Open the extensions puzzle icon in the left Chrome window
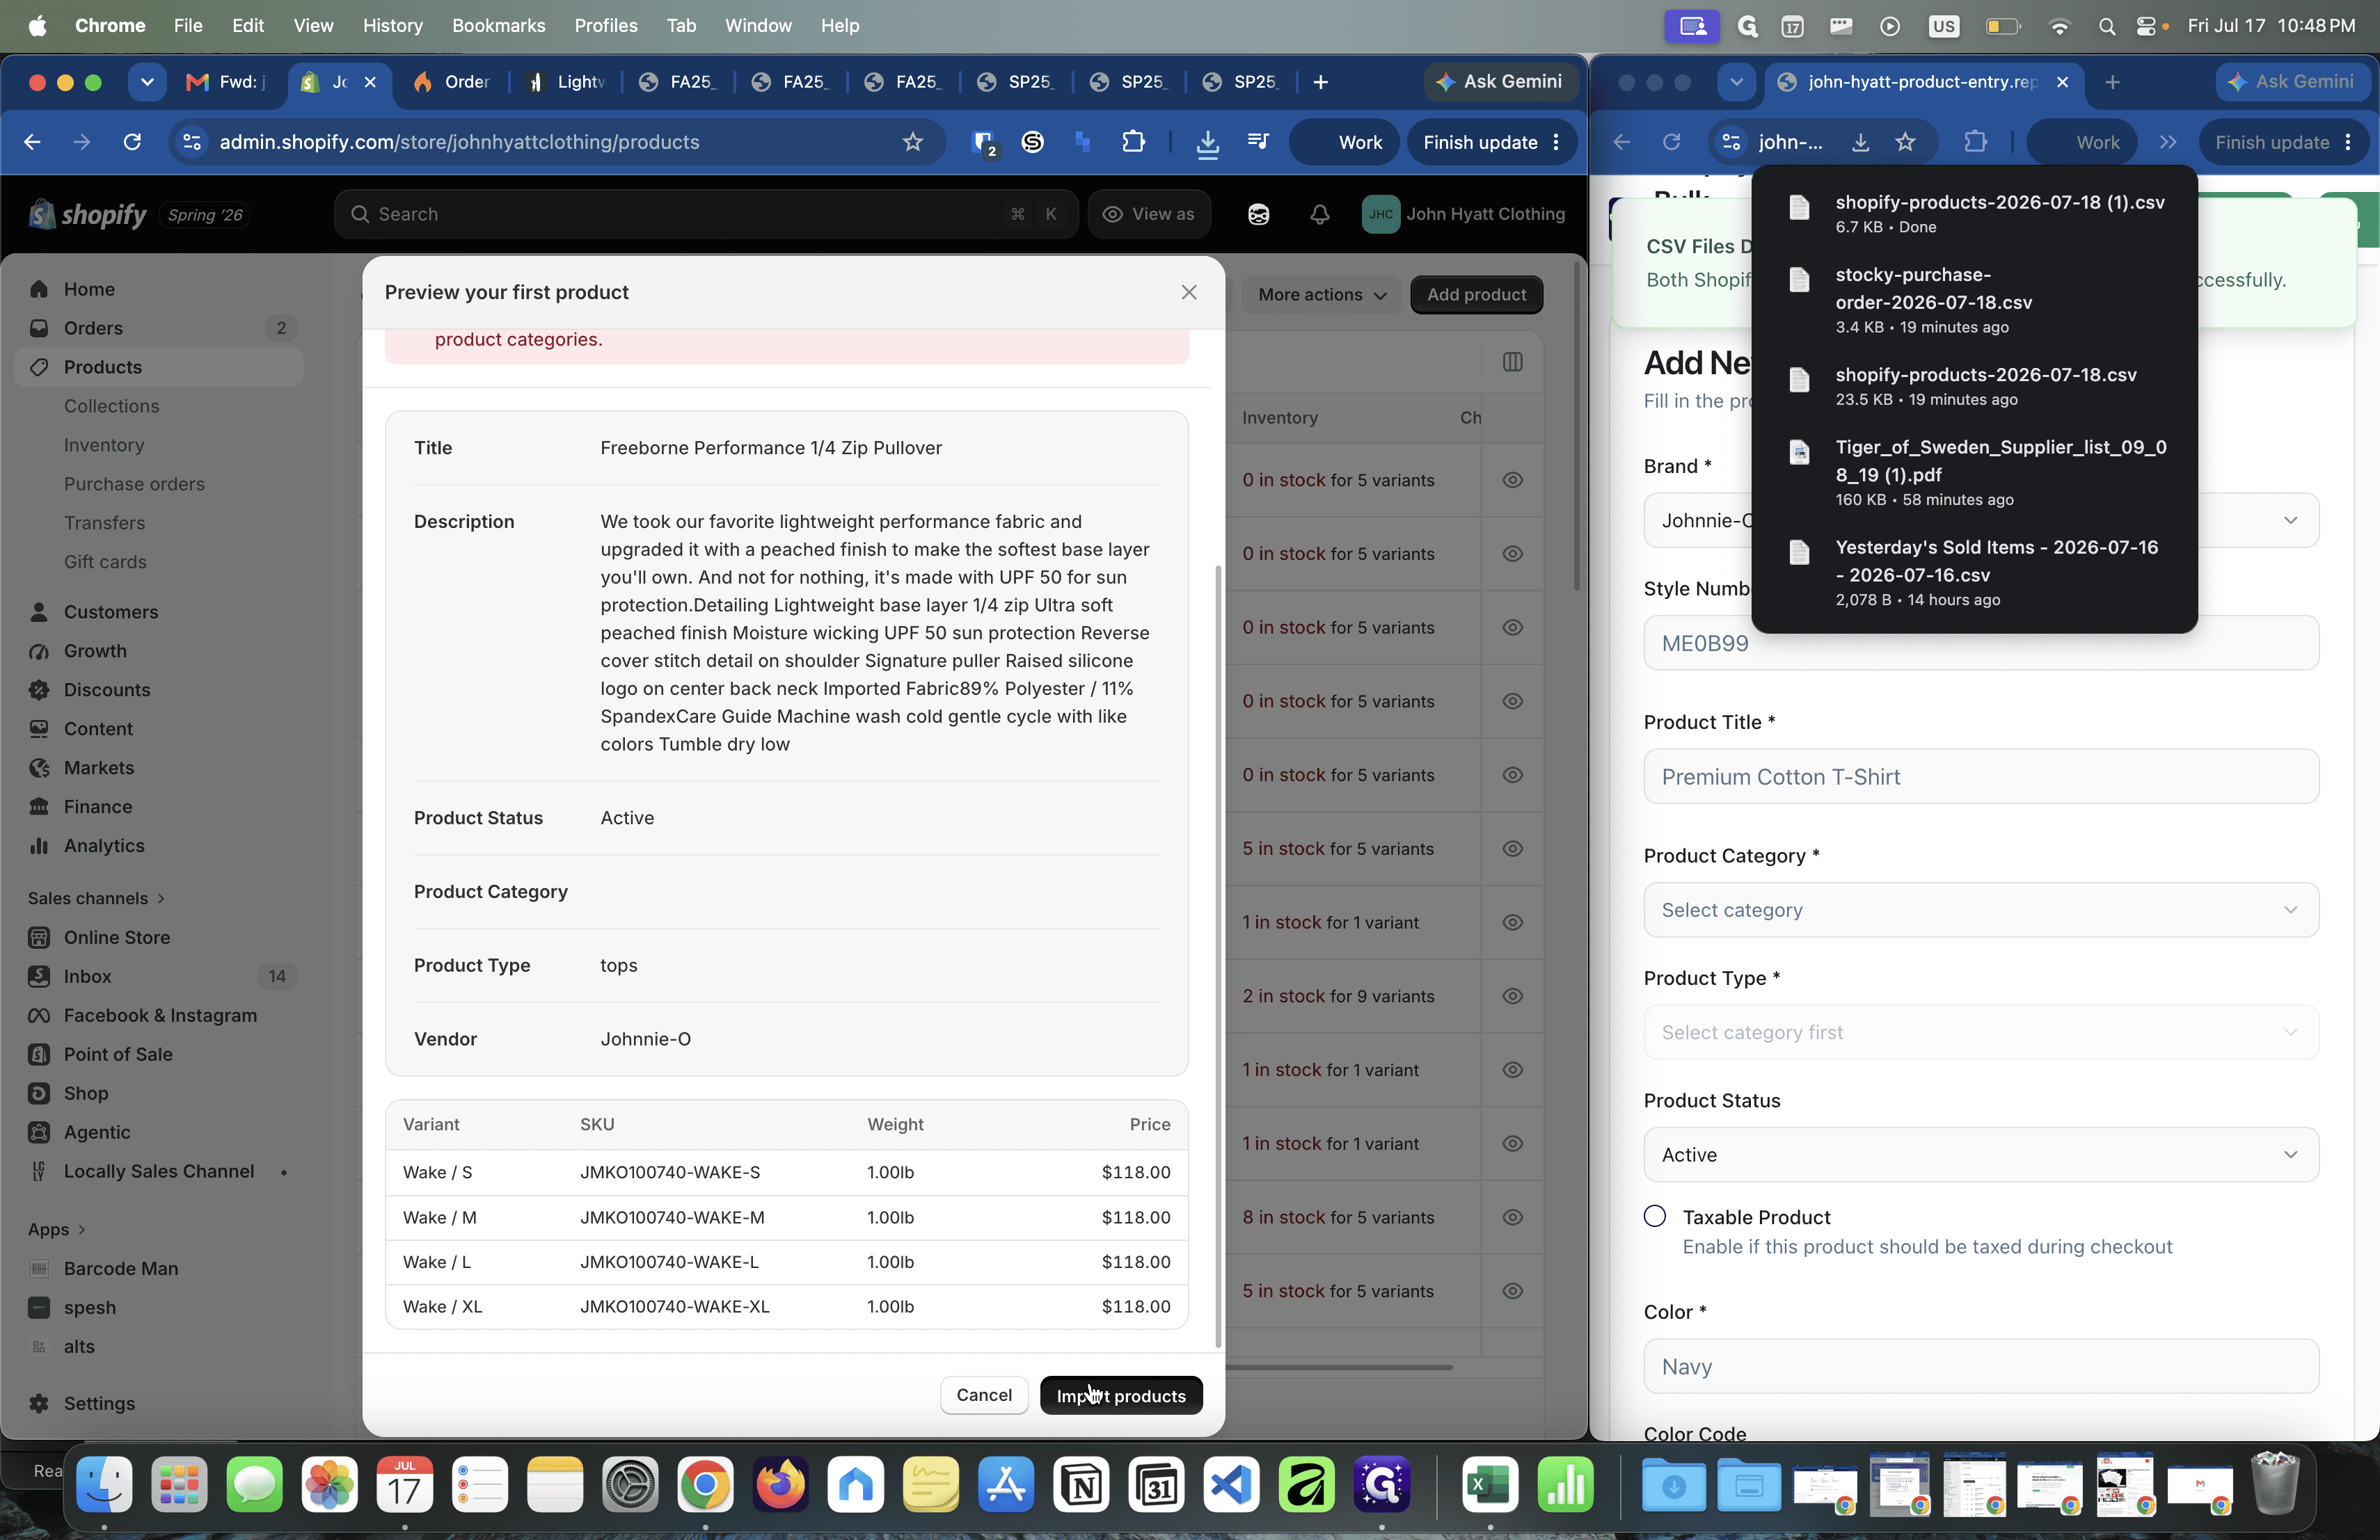Image resolution: width=2380 pixels, height=1540 pixels. [x=1133, y=142]
